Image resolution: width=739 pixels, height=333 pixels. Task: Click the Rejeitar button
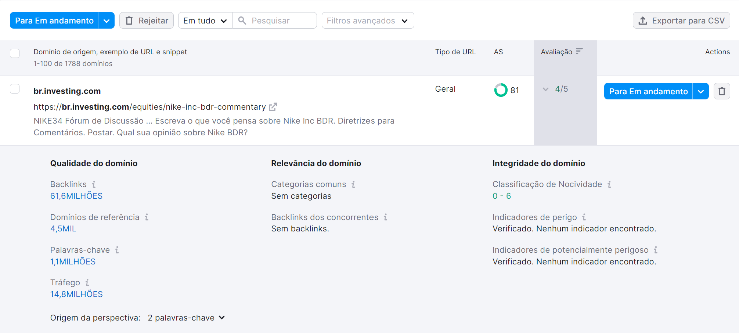[x=147, y=21]
